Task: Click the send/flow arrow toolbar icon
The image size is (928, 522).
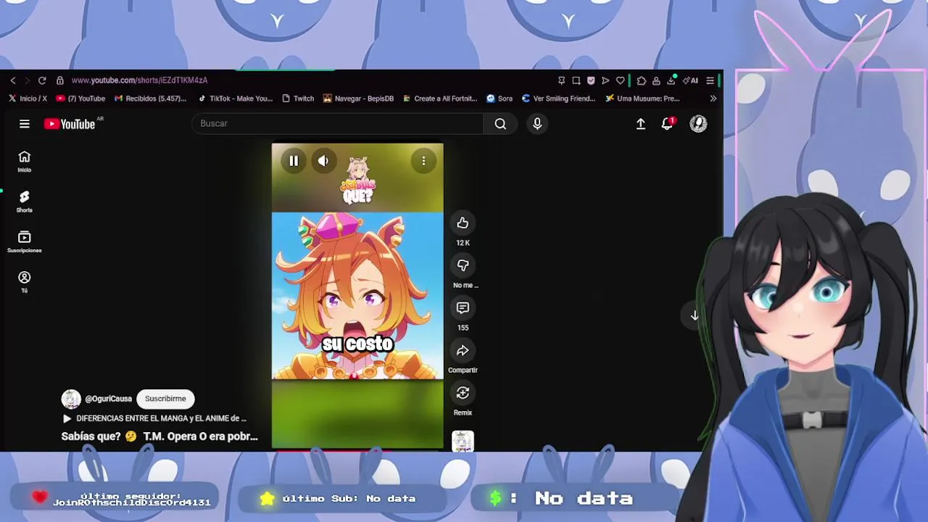Action: 605,80
